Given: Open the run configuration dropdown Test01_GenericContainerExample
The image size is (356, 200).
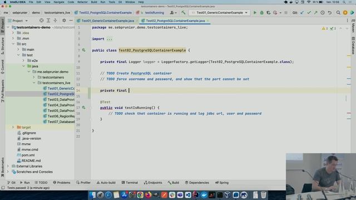Looking at the screenshot, I should (x=220, y=13).
